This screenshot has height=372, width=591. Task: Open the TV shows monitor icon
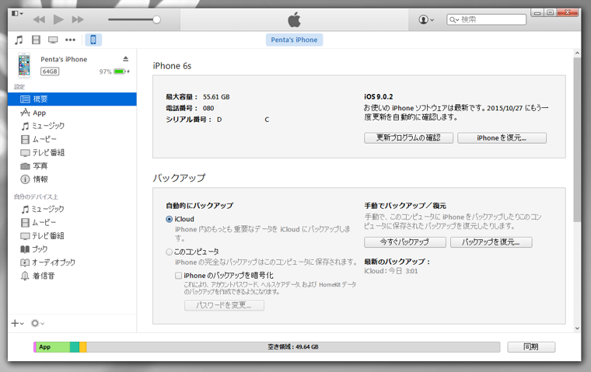(53, 40)
